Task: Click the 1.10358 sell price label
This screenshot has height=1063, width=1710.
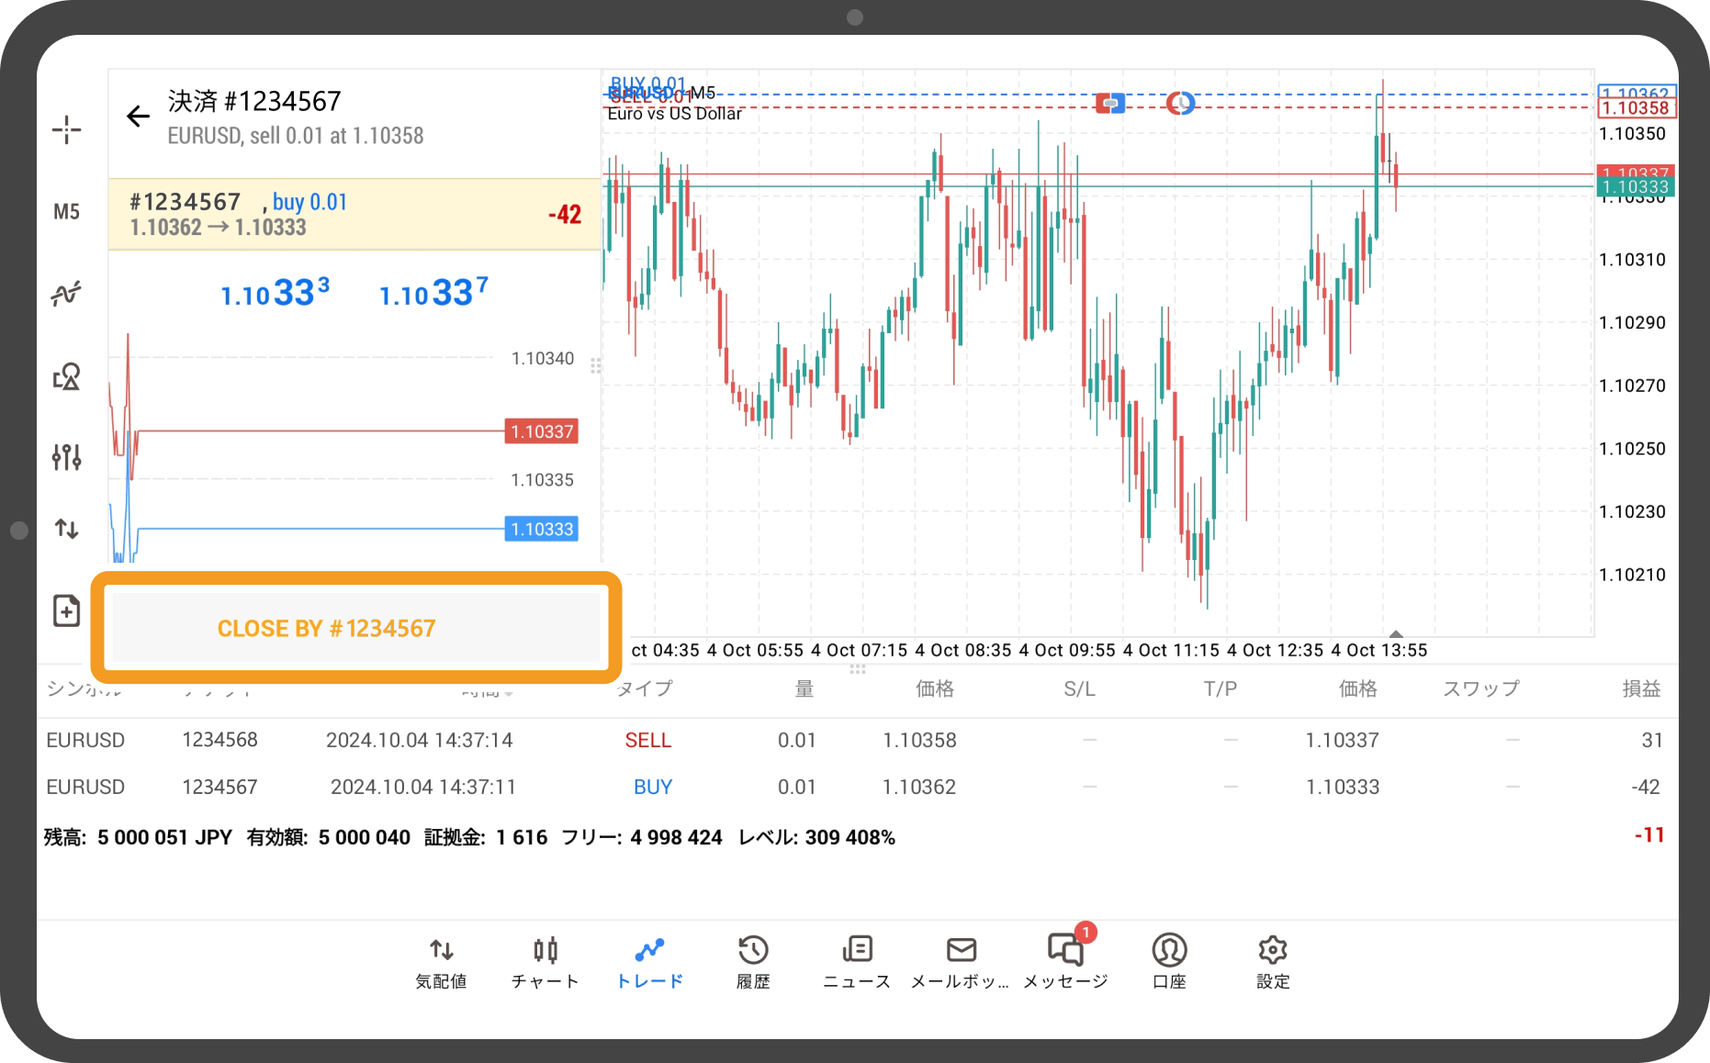Action: tap(1636, 108)
